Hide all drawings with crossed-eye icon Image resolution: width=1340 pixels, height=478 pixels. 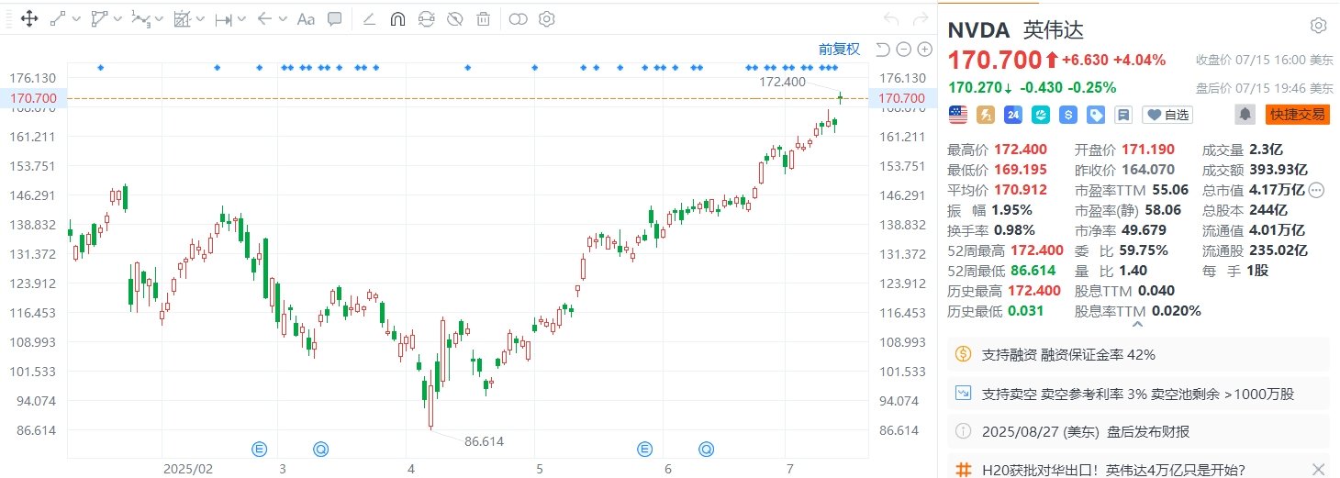(454, 18)
